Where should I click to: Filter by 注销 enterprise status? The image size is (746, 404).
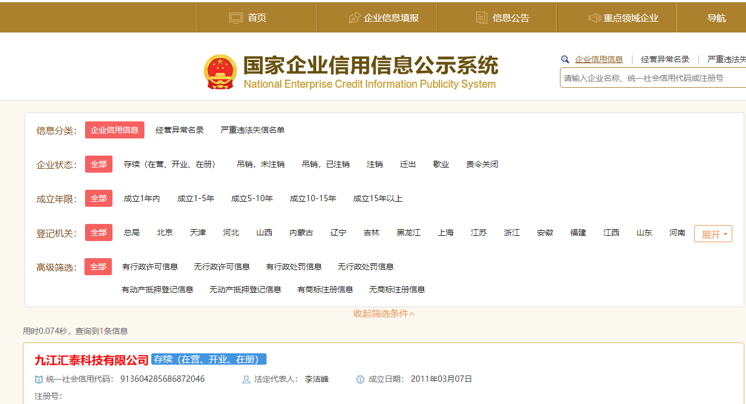[375, 164]
